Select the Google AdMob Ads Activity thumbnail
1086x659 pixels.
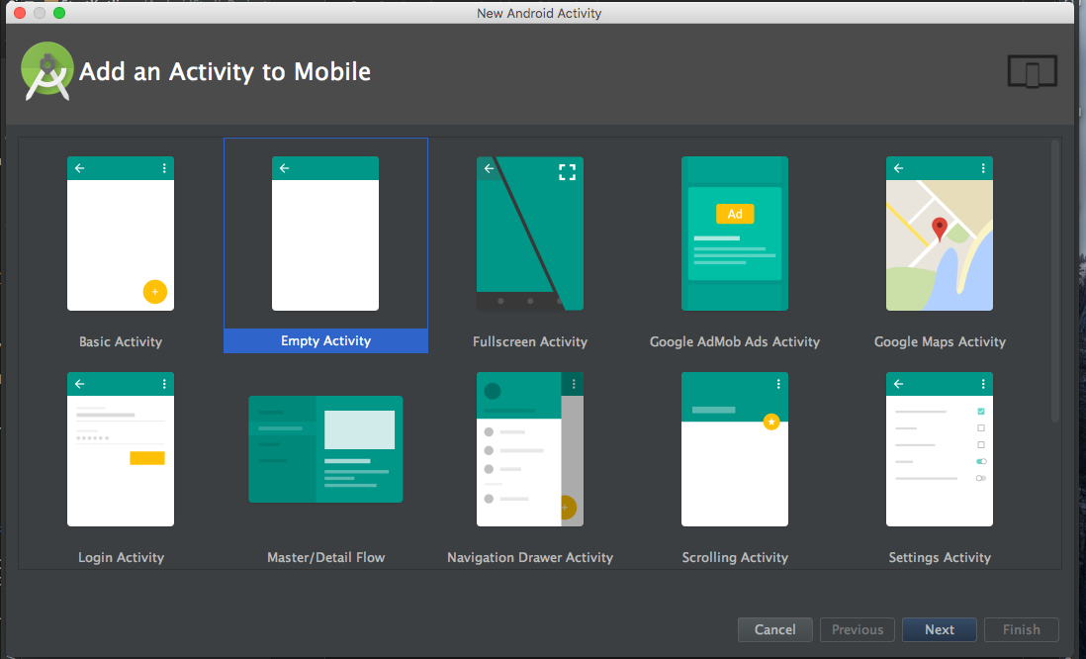[x=735, y=234]
